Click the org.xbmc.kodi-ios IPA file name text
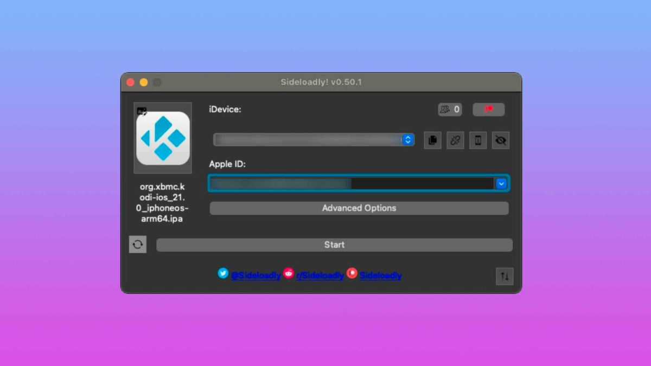 click(x=163, y=203)
